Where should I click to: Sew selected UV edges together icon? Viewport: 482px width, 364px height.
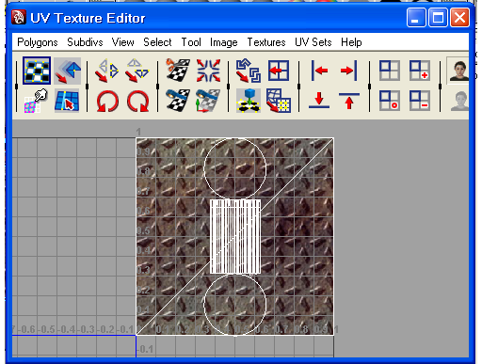[x=178, y=101]
